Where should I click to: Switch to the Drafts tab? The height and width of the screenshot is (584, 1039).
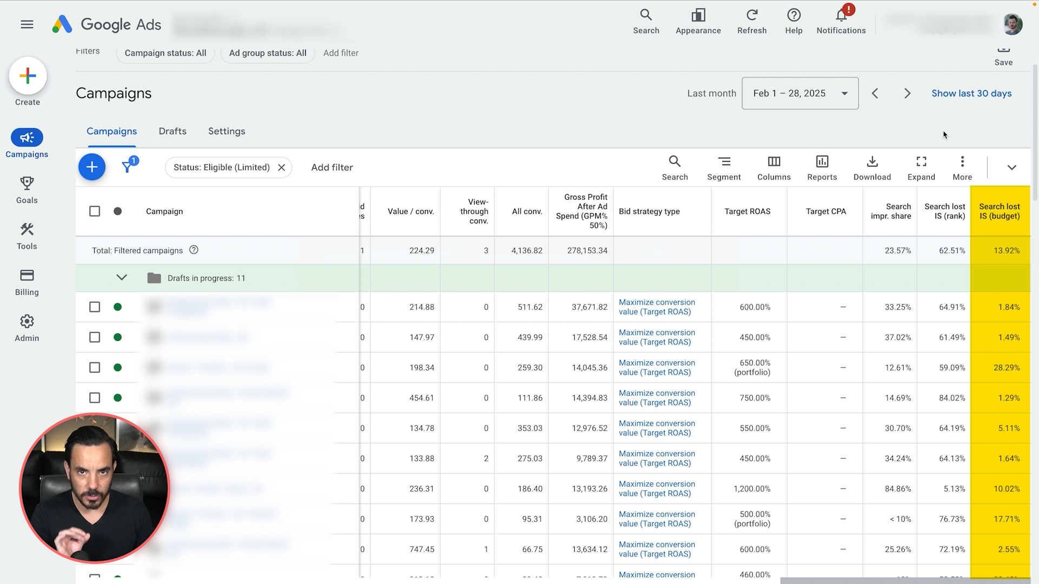[x=172, y=131]
